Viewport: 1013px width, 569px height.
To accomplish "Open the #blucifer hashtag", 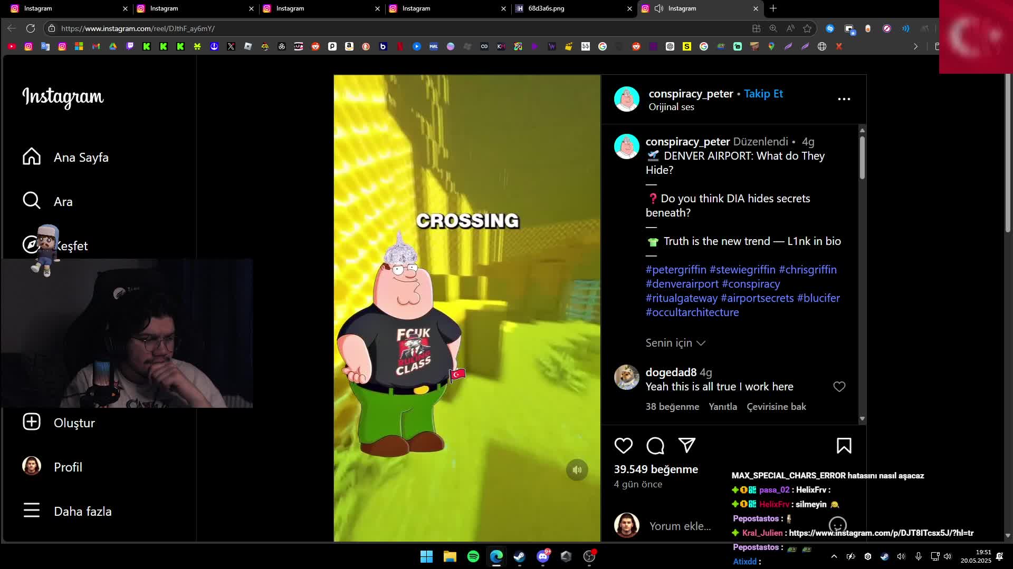I will [x=818, y=298].
